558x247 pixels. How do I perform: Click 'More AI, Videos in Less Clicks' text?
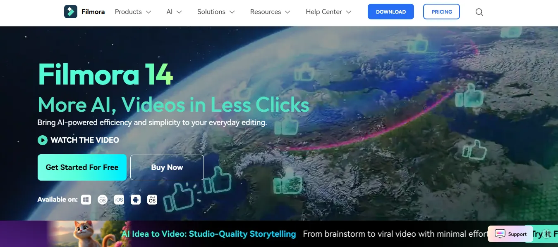pyautogui.click(x=173, y=104)
